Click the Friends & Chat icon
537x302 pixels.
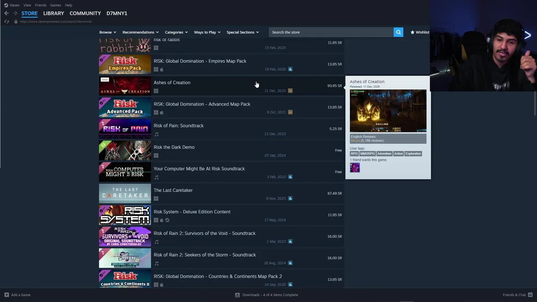[531, 295]
